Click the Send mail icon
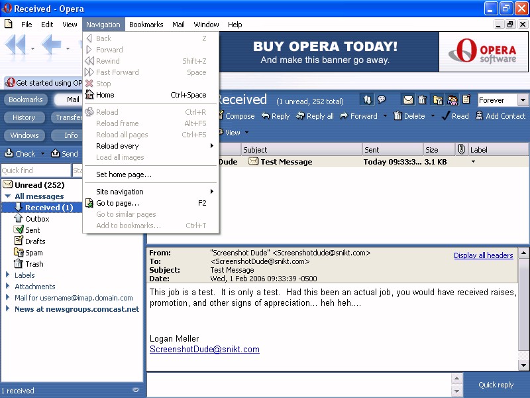Image resolution: width=530 pixels, height=398 pixels. (55, 153)
